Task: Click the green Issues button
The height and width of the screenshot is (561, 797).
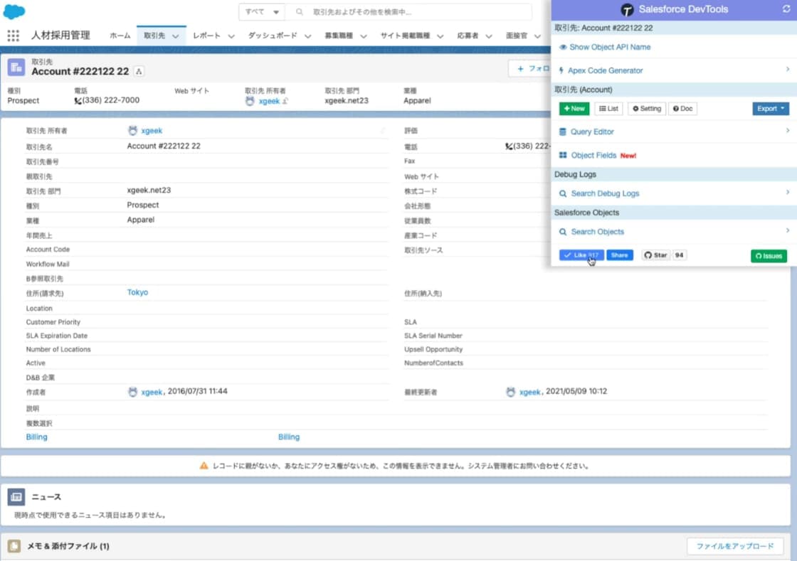Action: pyautogui.click(x=769, y=256)
